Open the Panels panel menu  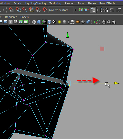coord(25,17)
